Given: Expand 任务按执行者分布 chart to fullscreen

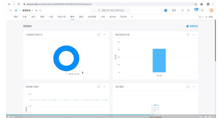Looking at the screenshot, I should pos(99,35).
